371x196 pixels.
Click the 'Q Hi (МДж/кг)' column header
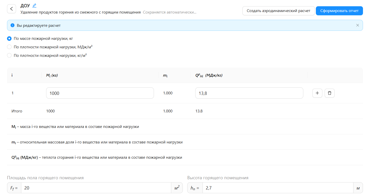tap(209, 75)
